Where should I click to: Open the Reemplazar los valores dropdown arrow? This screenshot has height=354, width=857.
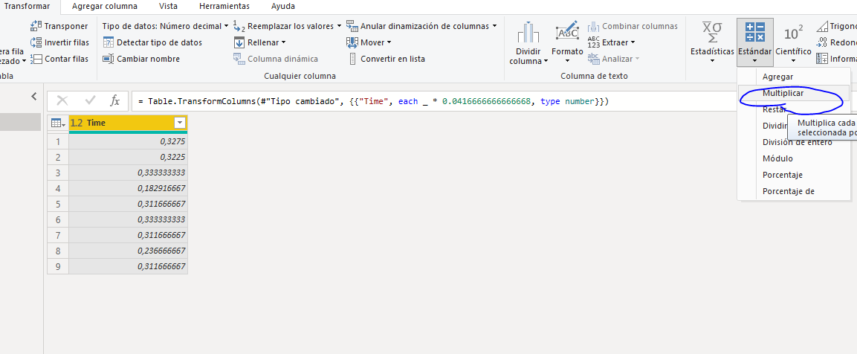coord(339,26)
